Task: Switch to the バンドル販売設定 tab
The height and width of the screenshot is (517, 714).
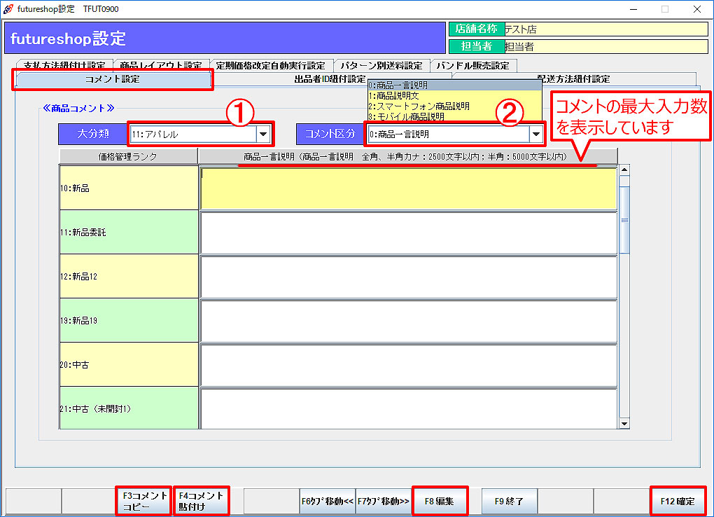Action: point(472,66)
